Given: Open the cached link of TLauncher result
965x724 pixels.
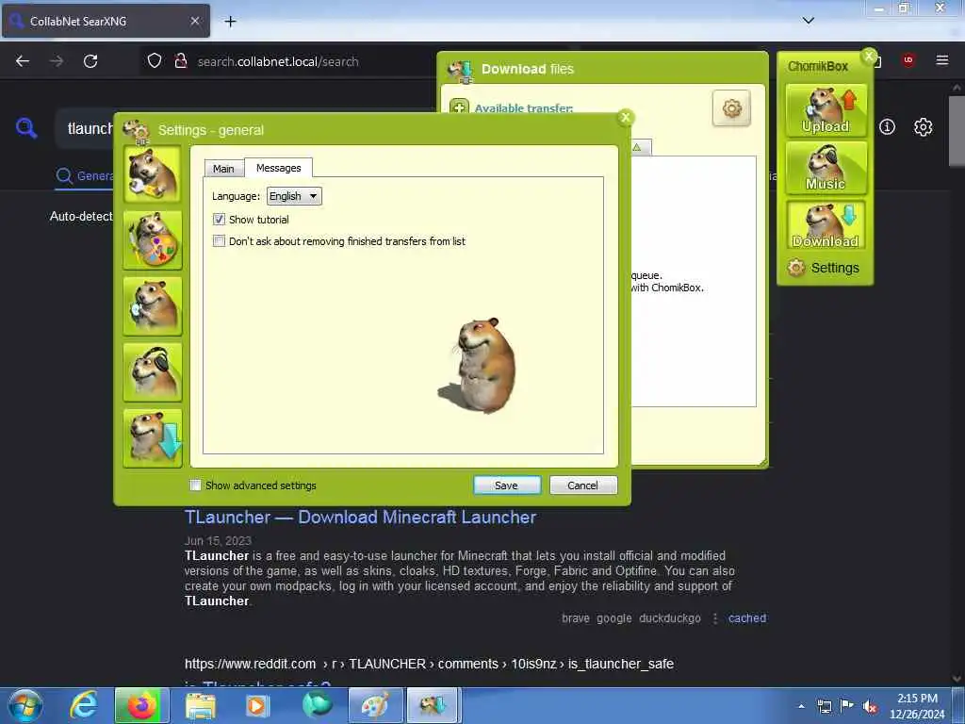Looking at the screenshot, I should click(x=747, y=618).
